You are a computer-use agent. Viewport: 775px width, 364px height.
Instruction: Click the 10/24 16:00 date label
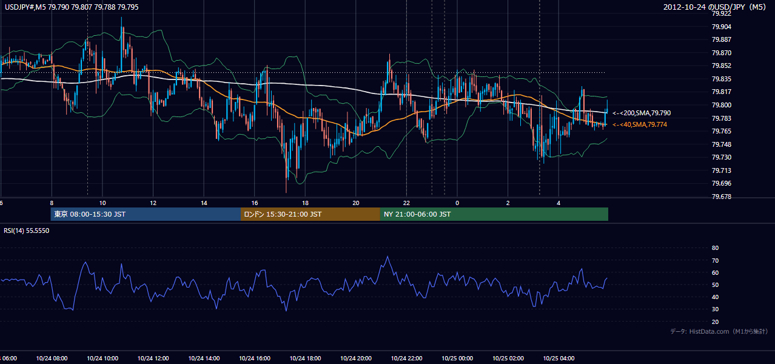[255, 358]
